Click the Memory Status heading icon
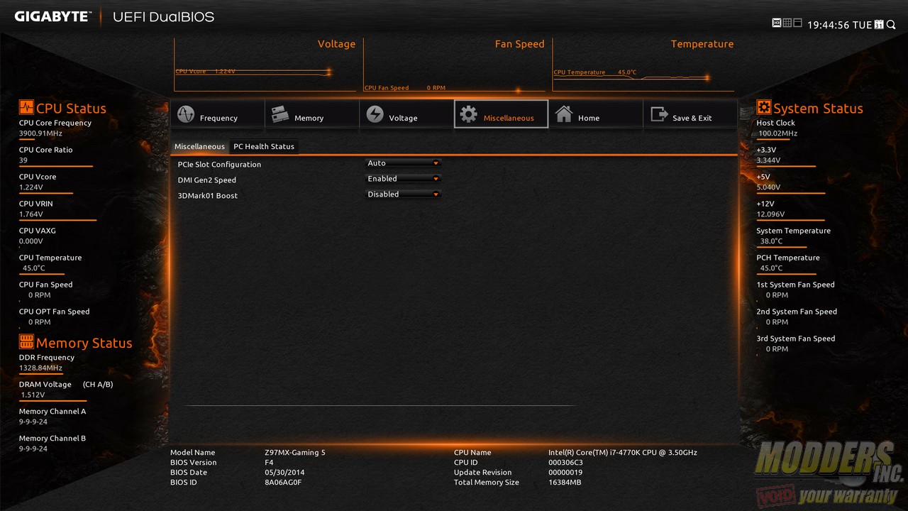 click(26, 342)
